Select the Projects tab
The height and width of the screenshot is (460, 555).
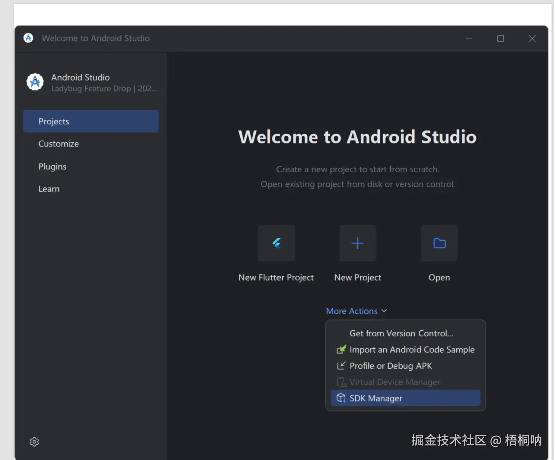[x=91, y=121]
